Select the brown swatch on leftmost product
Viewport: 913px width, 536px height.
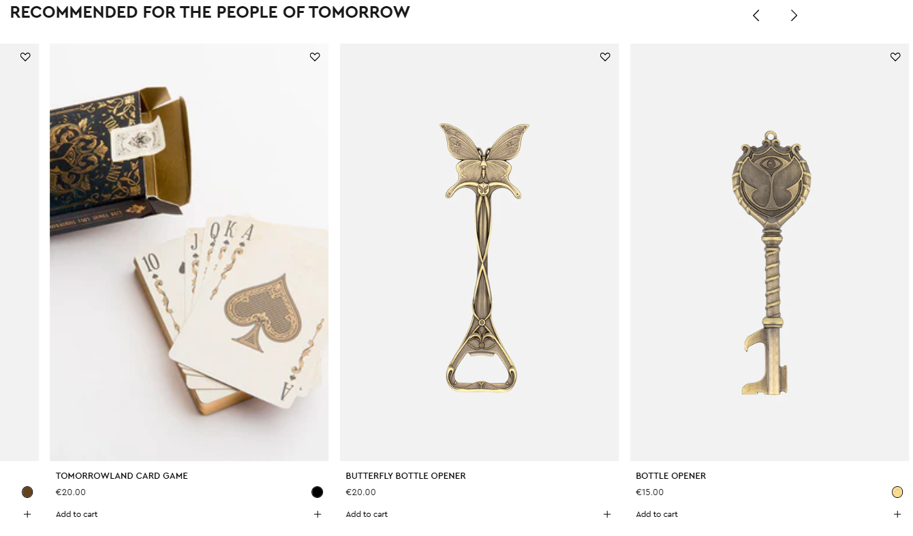27,492
